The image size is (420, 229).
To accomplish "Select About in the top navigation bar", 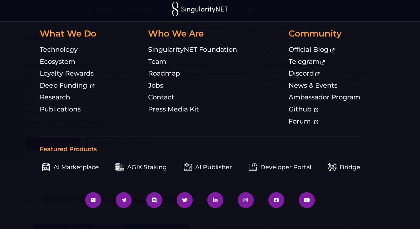I will (252, 9).
